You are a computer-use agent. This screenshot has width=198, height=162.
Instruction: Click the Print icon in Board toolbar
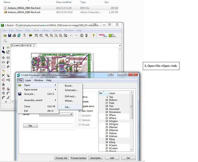(x=14, y=35)
